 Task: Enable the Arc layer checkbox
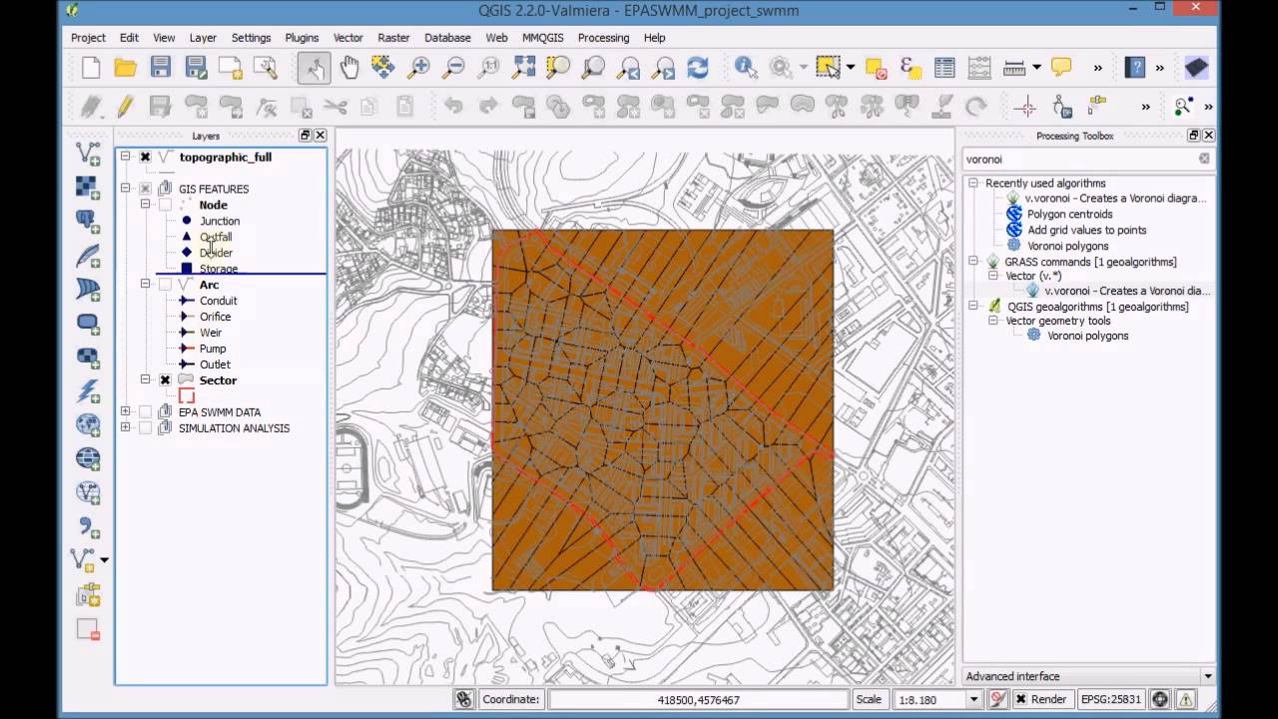pyautogui.click(x=165, y=285)
